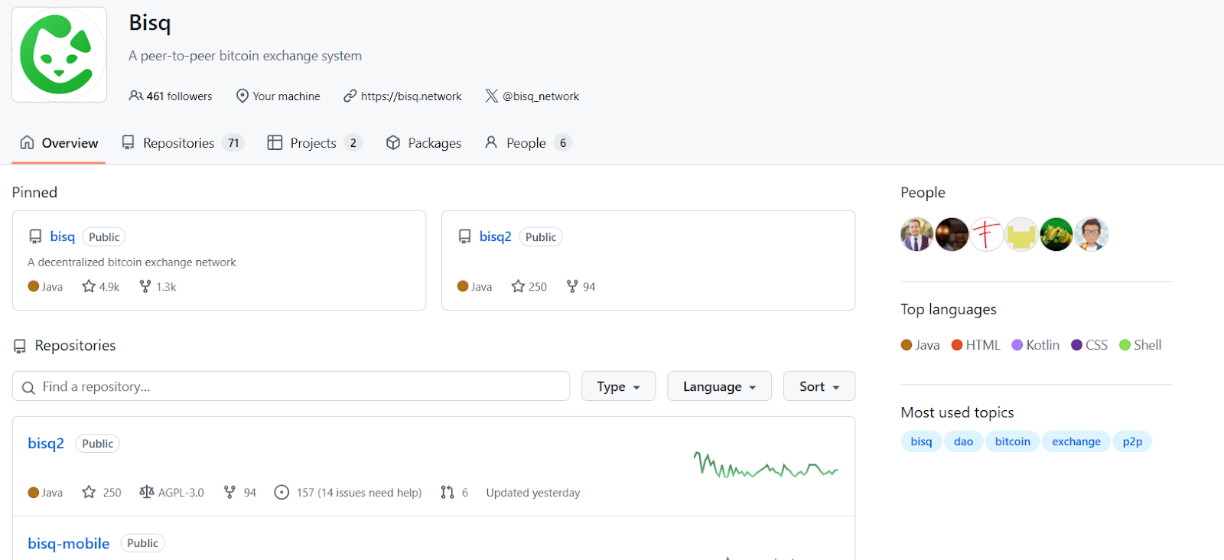Switch to the Repositories tab
The width and height of the screenshot is (1224, 560).
coord(182,143)
